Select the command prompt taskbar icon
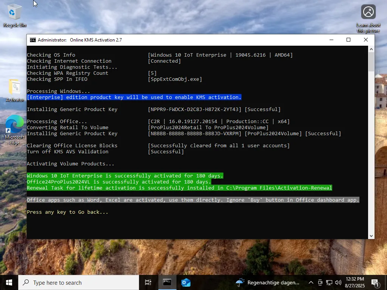This screenshot has width=387, height=290. coord(167,282)
